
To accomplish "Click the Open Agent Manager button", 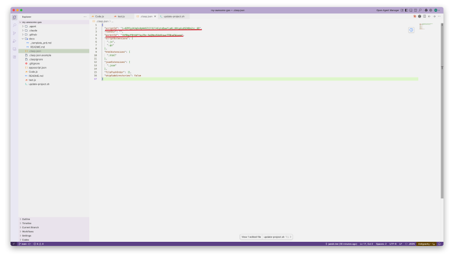I will pyautogui.click(x=388, y=11).
